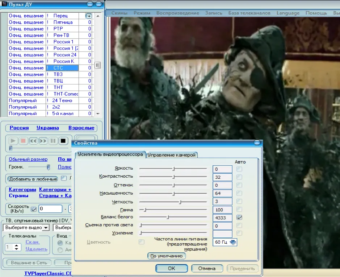Click the Скан. link under Телеканалы
The height and width of the screenshot is (277, 340).
tap(33, 242)
